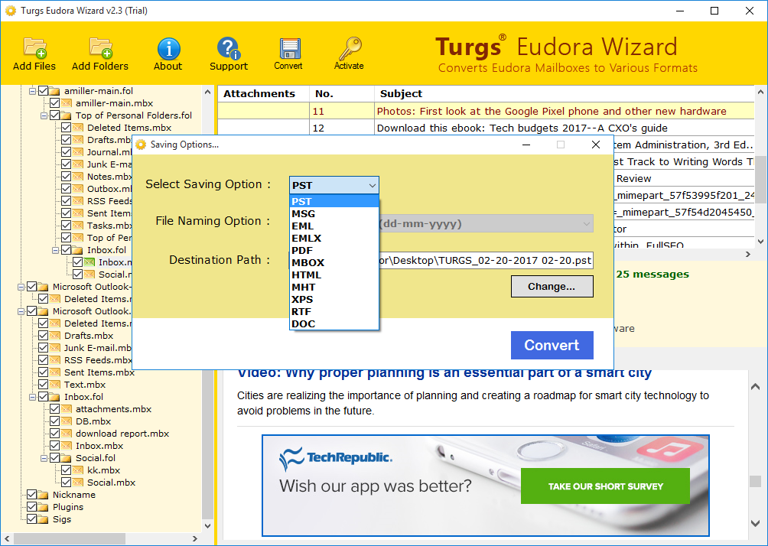The image size is (768, 546).
Task: Collapse the Top of Personal Folders.fol node
Action: [x=44, y=115]
